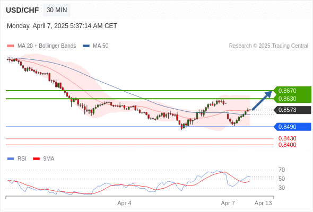Click the USD/CHF pair title
Image resolution: width=313 pixels, height=212 pixels.
(22, 10)
